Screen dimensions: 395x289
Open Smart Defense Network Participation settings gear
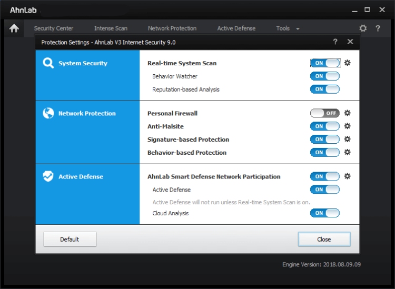(x=348, y=176)
